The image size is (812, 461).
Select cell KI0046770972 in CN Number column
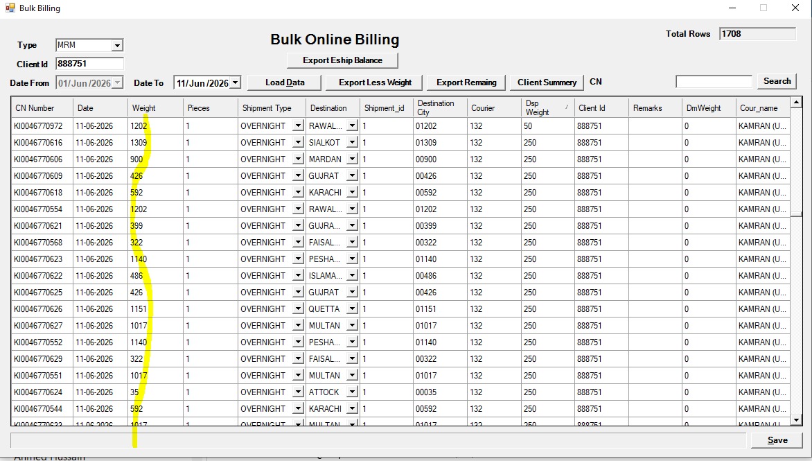pos(42,126)
